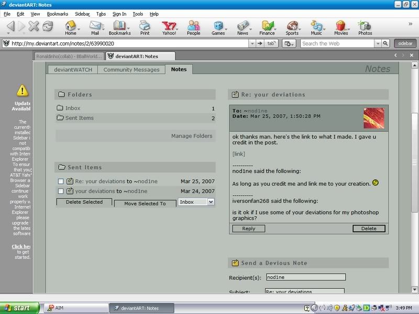Check the box for 'your deviations' Mar 24 note
This screenshot has width=419, height=314.
coord(61,191)
